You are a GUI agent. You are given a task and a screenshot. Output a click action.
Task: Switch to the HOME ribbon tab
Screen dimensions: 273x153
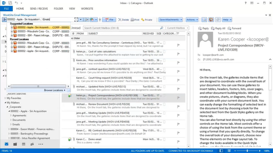(x=20, y=8)
